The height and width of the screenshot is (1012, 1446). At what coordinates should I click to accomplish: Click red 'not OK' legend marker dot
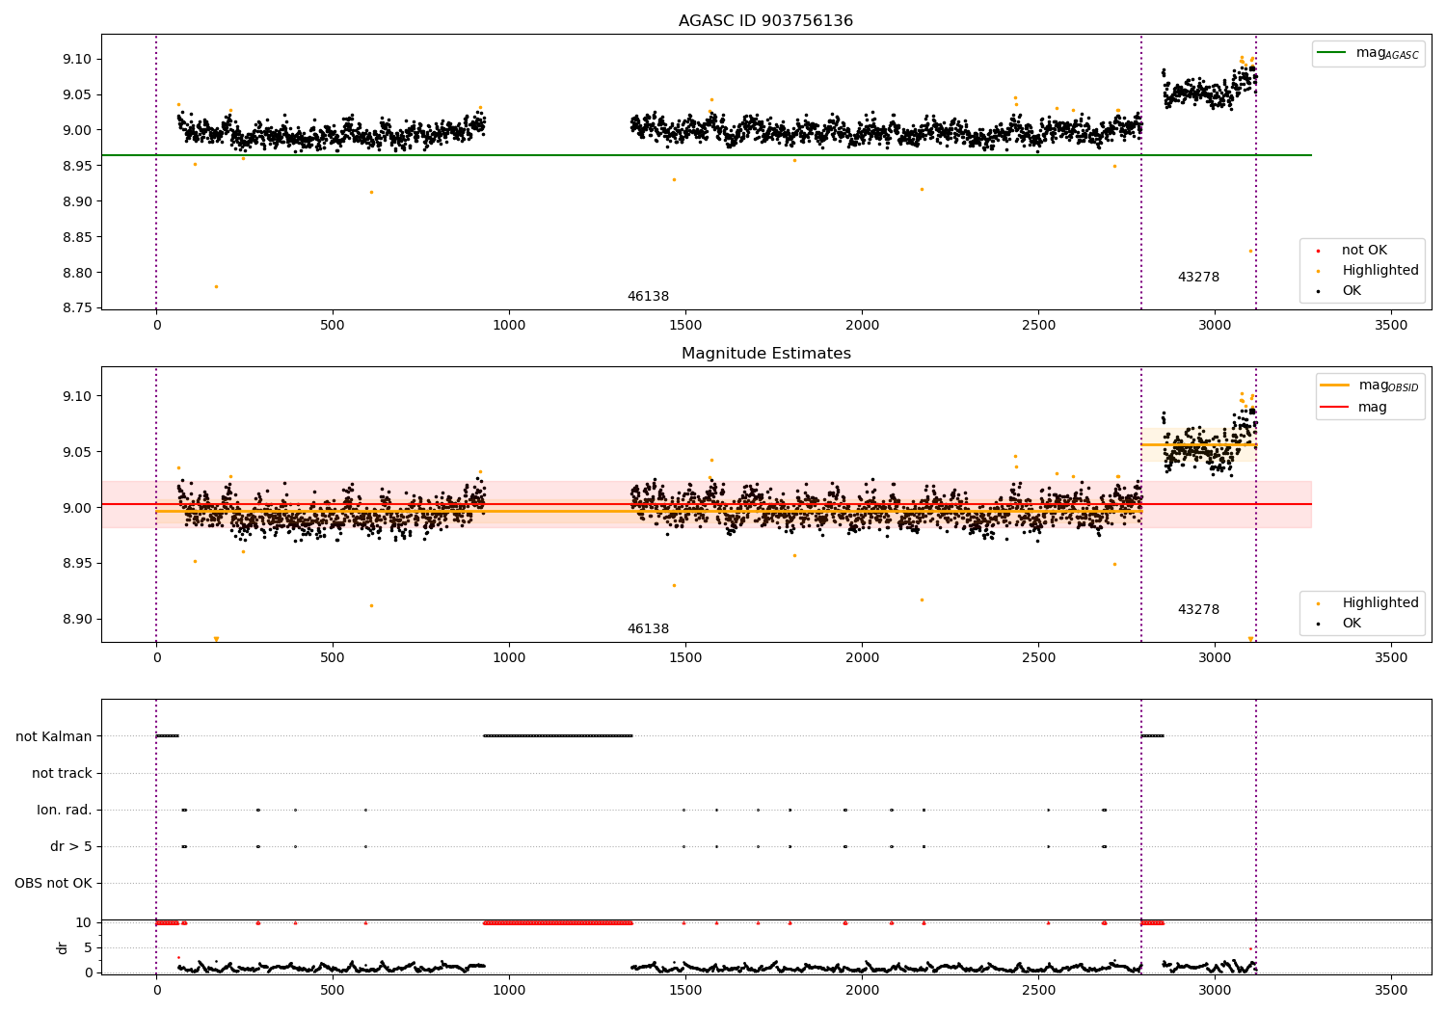click(1318, 252)
